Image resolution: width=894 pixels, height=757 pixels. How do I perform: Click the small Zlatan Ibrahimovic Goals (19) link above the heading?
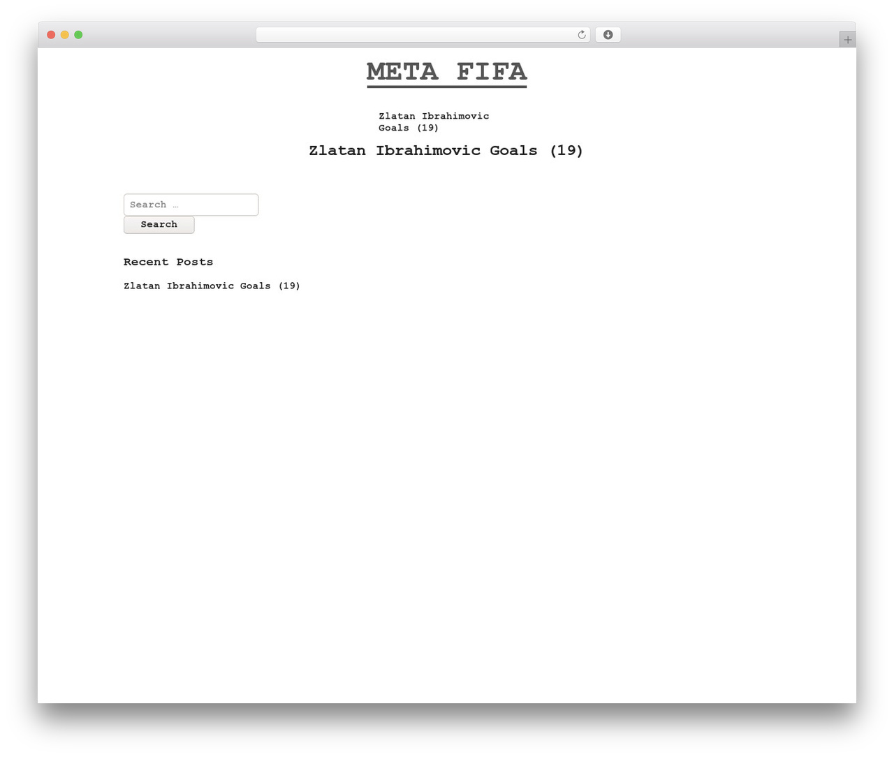coord(434,122)
